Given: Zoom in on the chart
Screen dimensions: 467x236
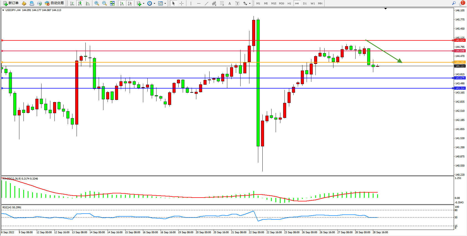Looking at the screenshot, I should pos(97,3).
